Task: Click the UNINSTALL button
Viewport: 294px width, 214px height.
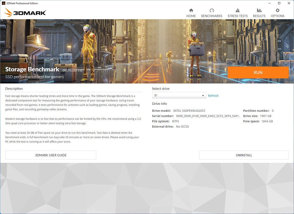Action: click(x=244, y=155)
